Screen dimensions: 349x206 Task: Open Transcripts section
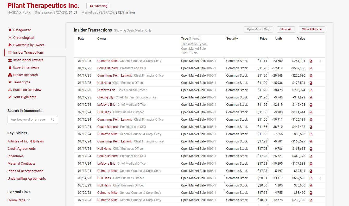(x=22, y=82)
